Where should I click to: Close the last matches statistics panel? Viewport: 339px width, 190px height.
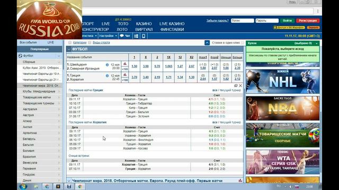point(240,85)
